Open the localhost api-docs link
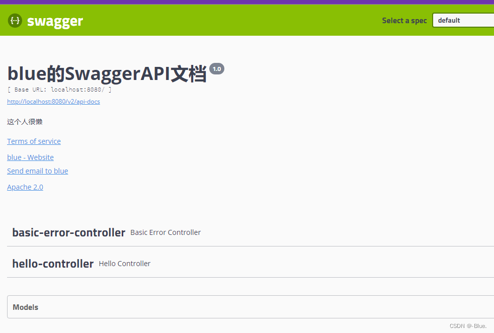 point(53,102)
